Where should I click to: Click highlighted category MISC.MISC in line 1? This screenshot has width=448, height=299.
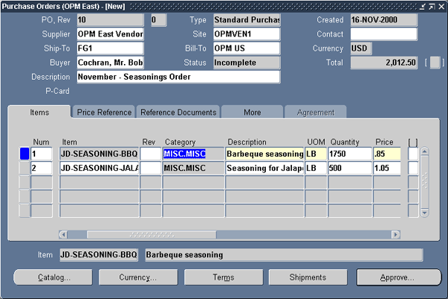click(x=193, y=154)
